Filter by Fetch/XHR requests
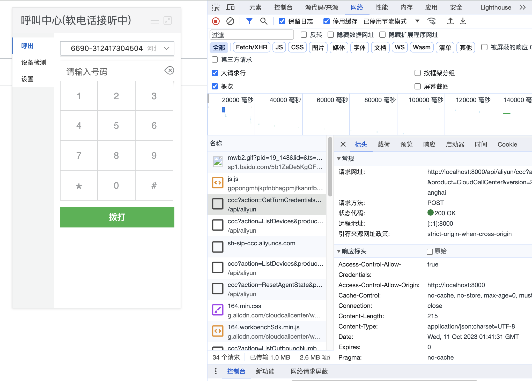This screenshot has width=532, height=381. (x=252, y=47)
